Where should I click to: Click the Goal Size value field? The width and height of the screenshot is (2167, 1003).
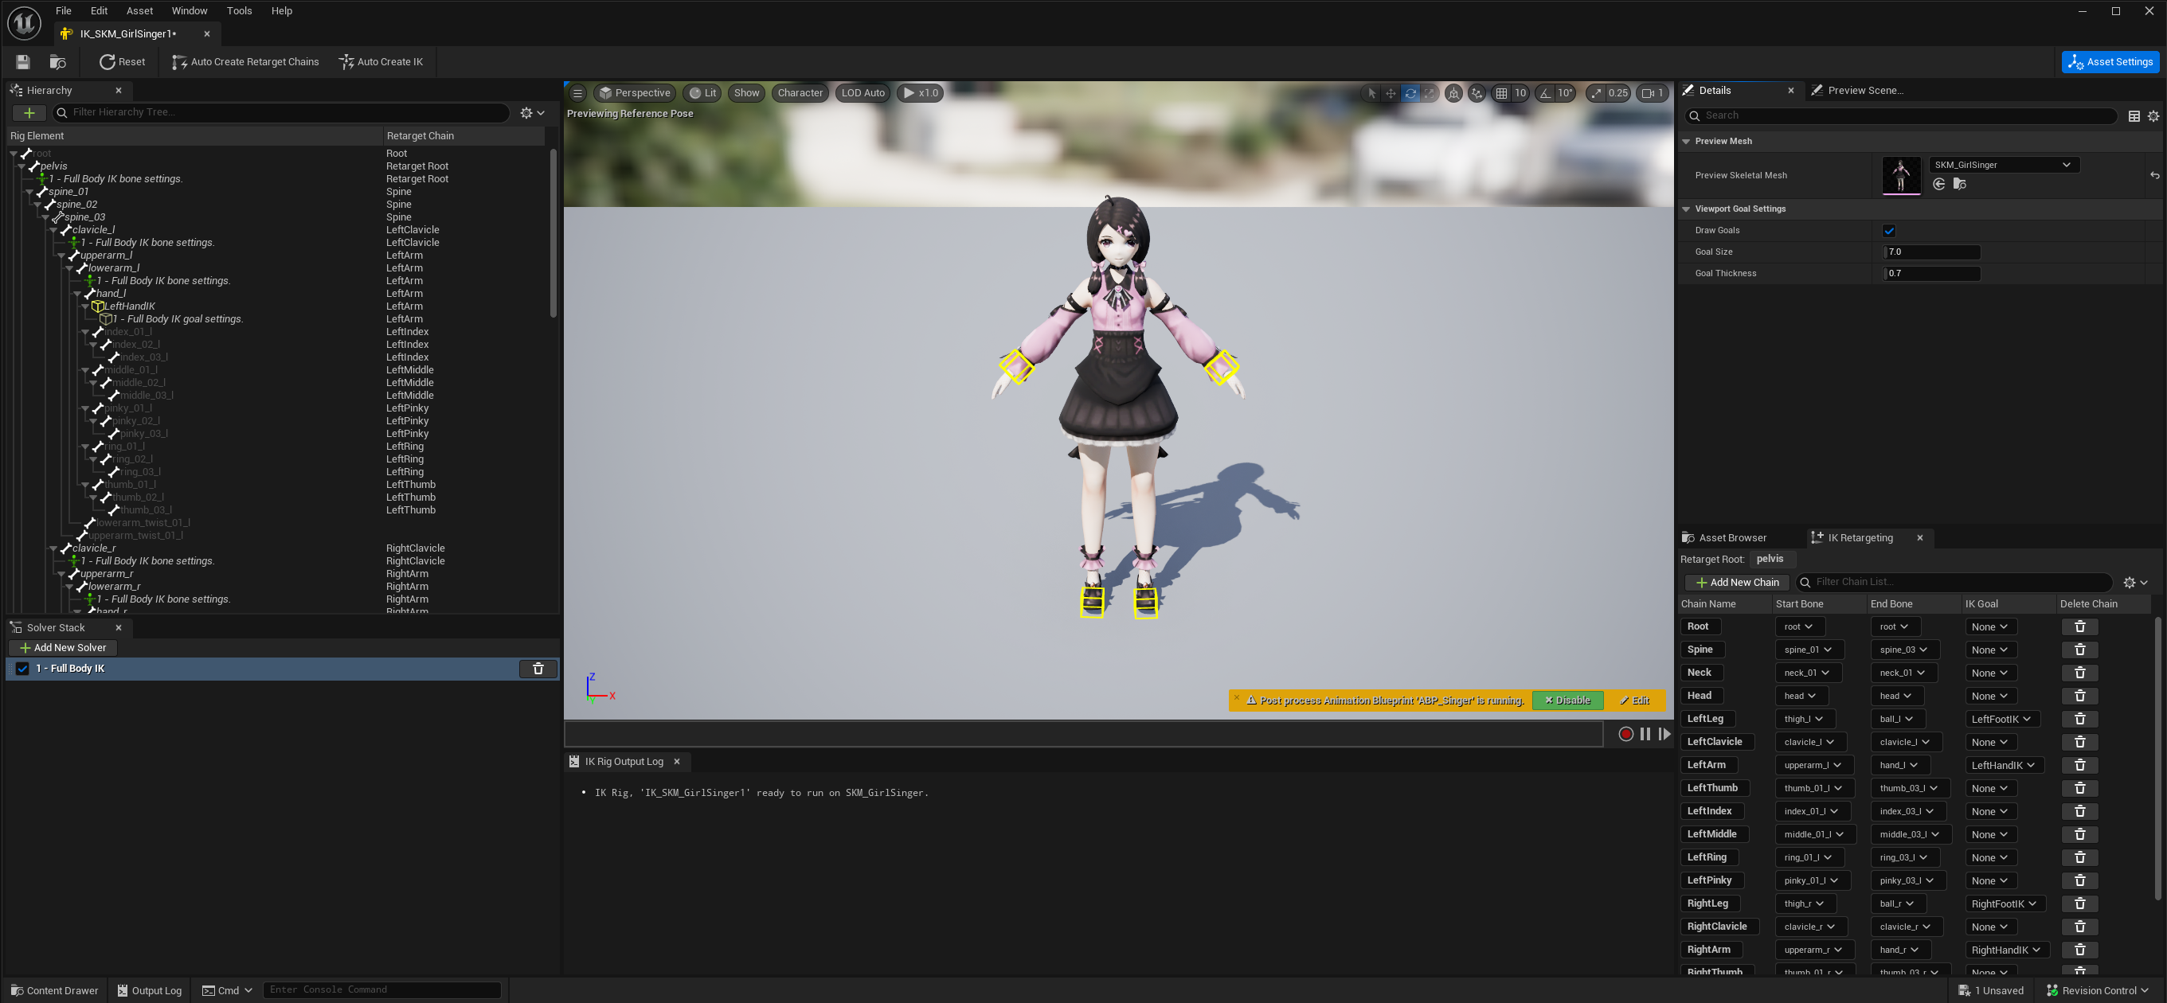[1930, 252]
